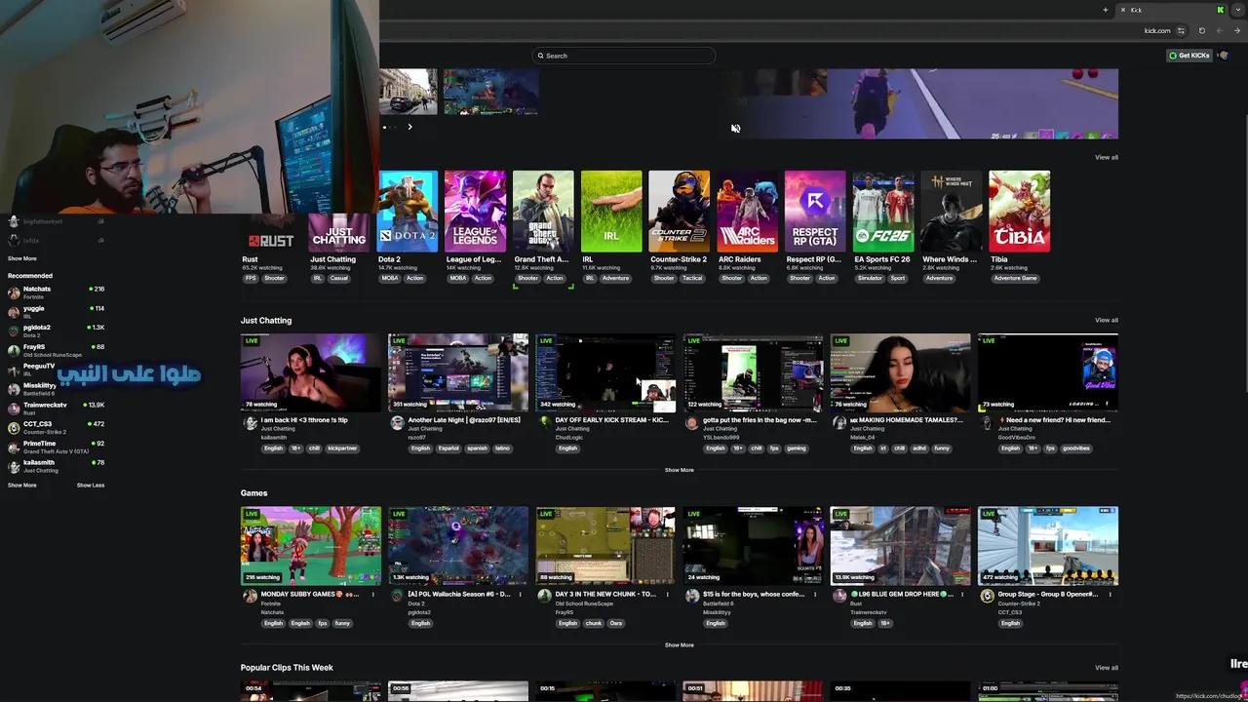
Task: Click Show Less in Recommended sidebar
Action: (x=91, y=485)
